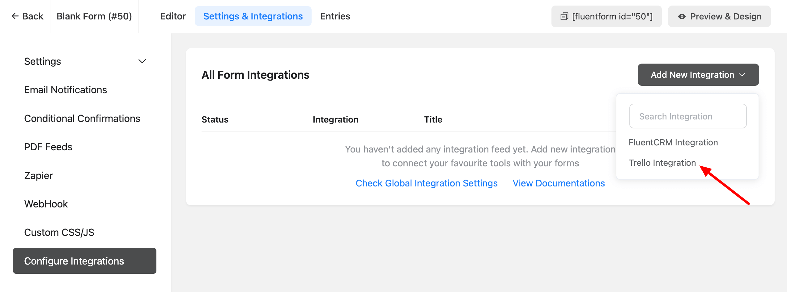The width and height of the screenshot is (787, 292).
Task: Open Check Global Integration Settings link
Action: [426, 183]
